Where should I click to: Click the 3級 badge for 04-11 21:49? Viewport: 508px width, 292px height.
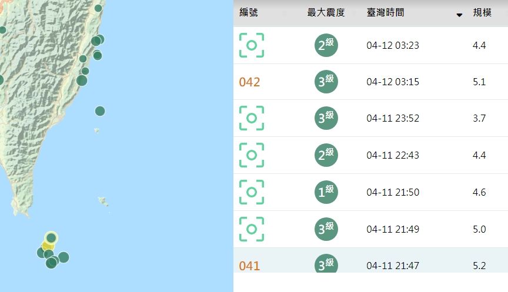point(326,229)
